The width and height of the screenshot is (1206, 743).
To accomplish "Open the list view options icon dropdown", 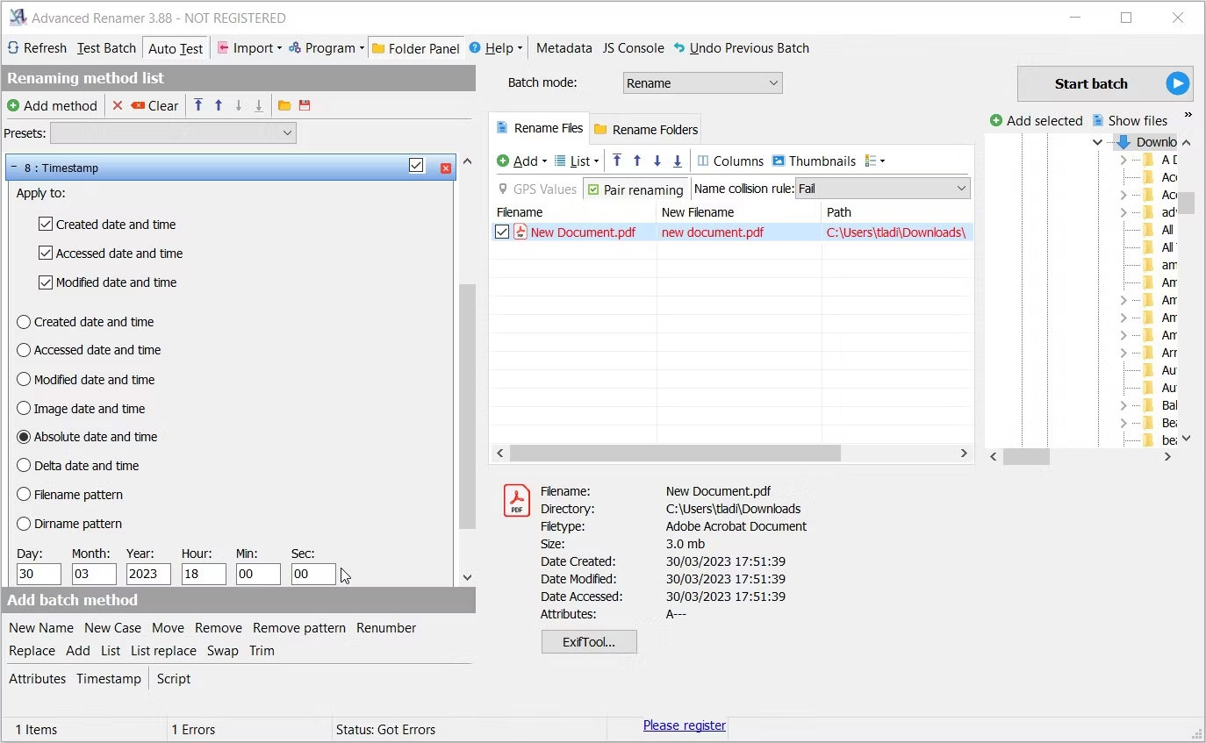I will [x=875, y=161].
